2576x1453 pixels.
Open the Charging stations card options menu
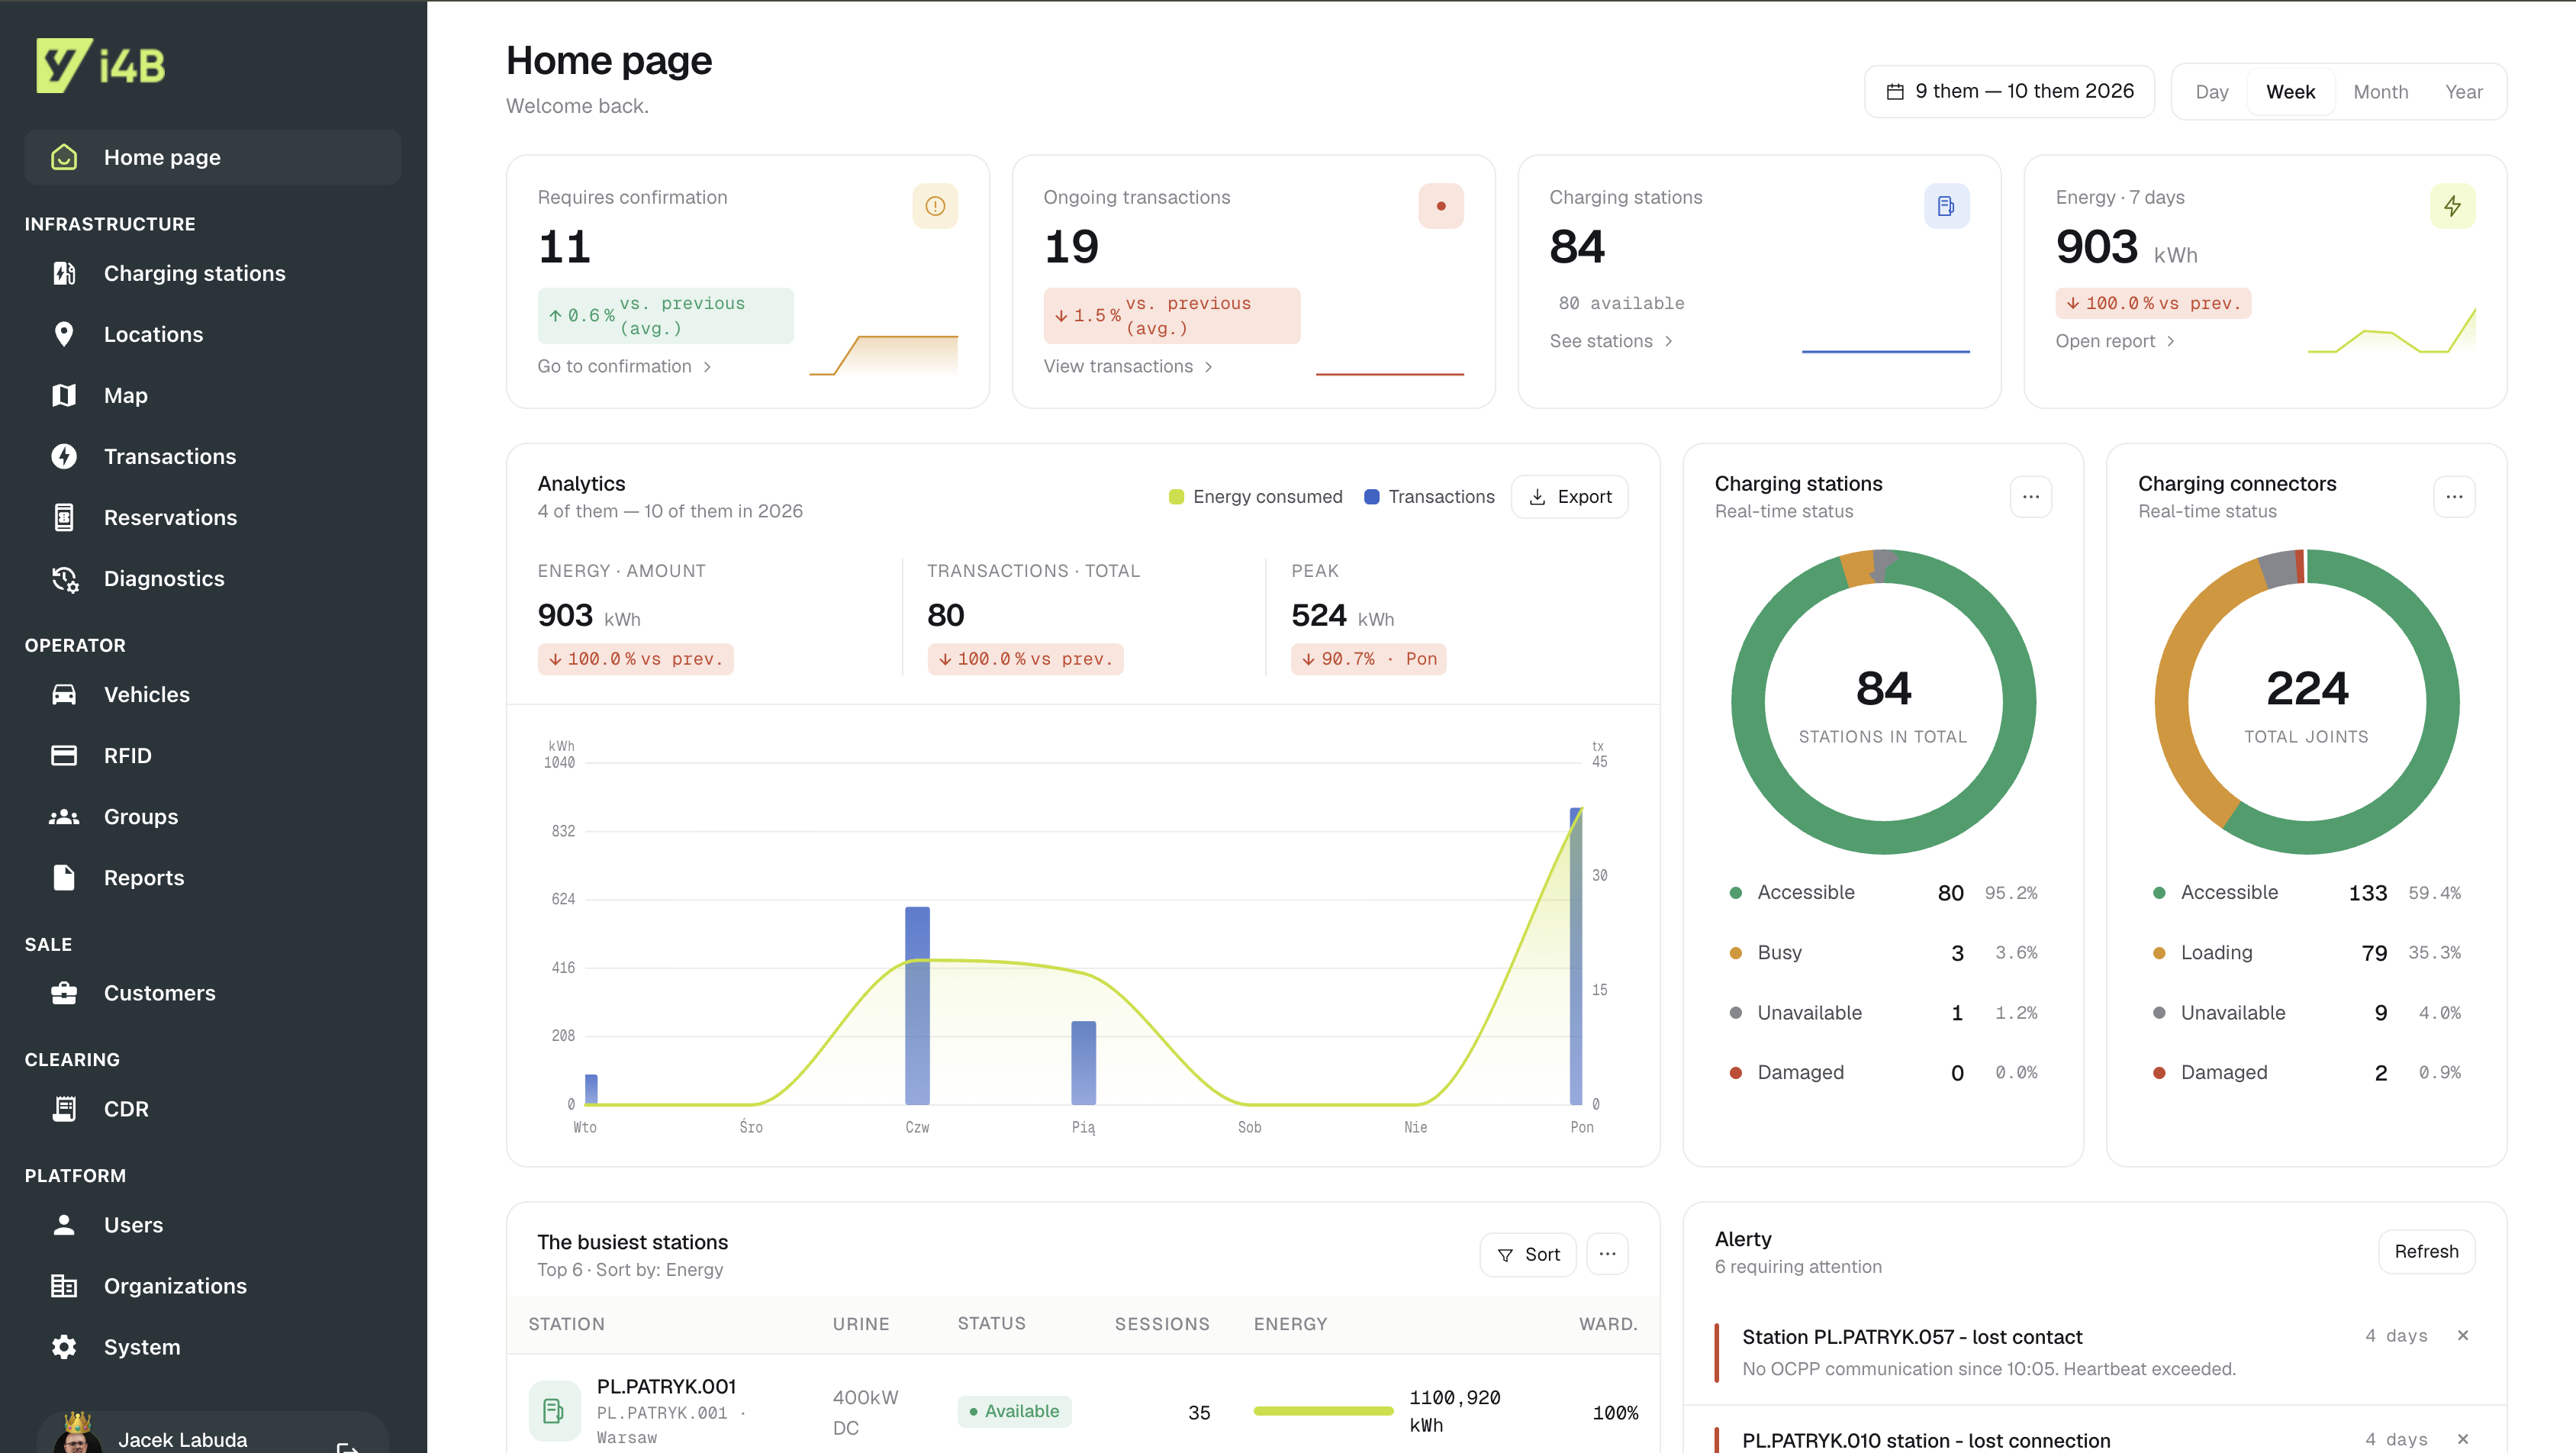pyautogui.click(x=2030, y=497)
